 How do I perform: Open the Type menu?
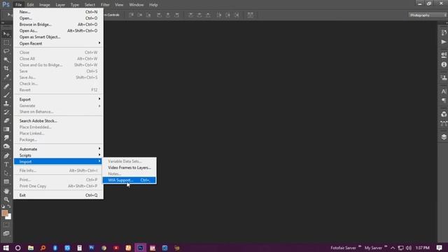(75, 5)
